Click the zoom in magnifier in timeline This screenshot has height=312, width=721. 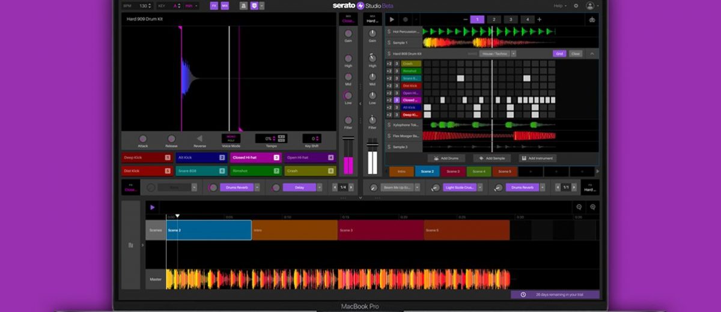click(x=592, y=207)
